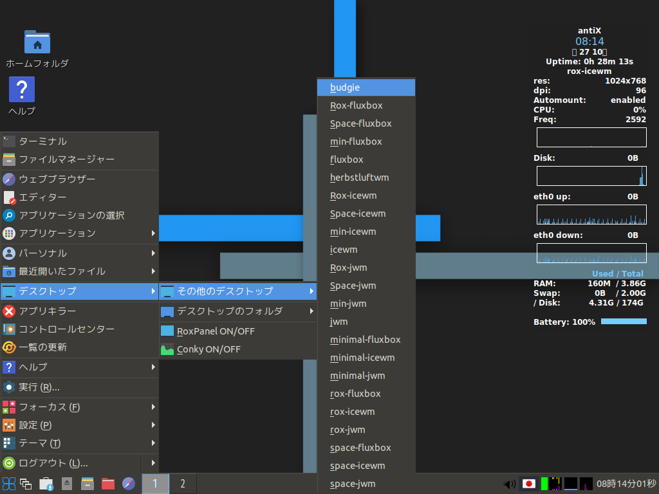Launch web browser from taskbar compass icon
The width and height of the screenshot is (659, 494).
[129, 484]
